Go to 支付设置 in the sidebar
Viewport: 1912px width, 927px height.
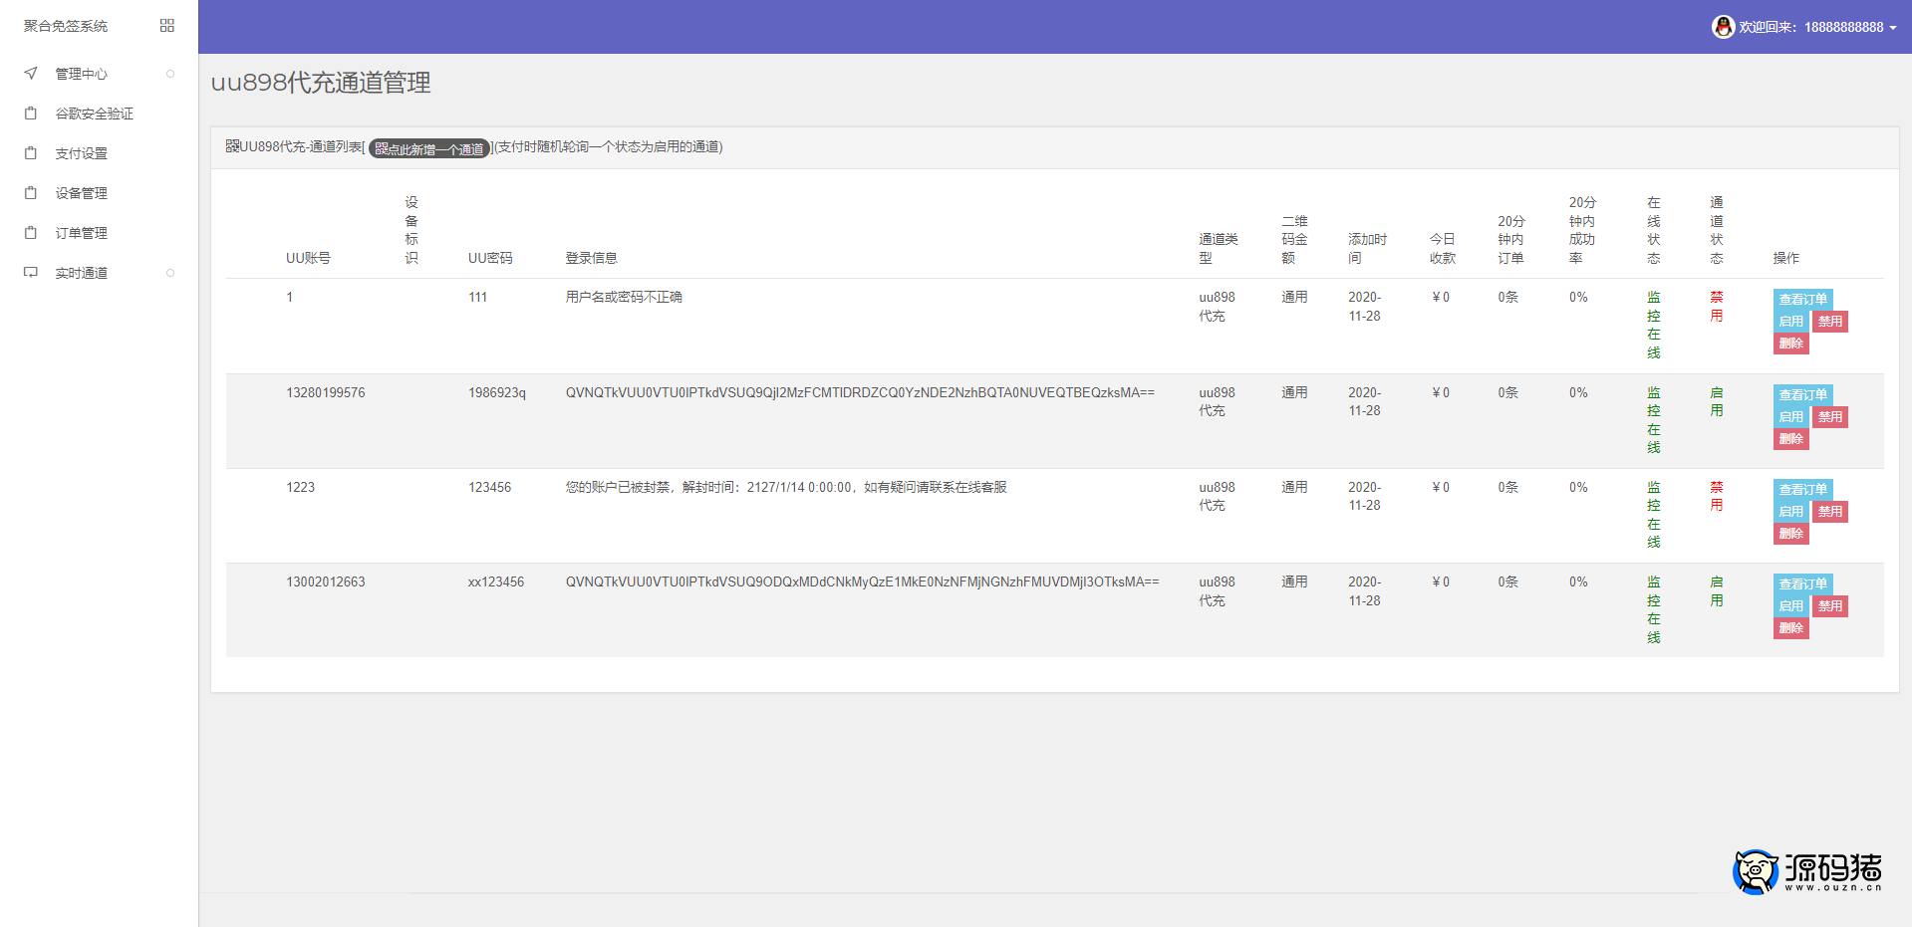[x=81, y=153]
